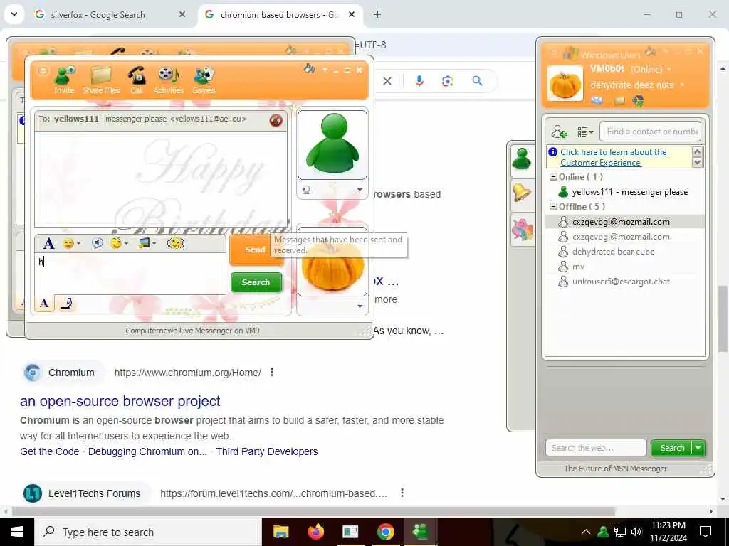The image size is (729, 546).
Task: Open dropdown arrow beside contact list Search button
Action: [698, 448]
